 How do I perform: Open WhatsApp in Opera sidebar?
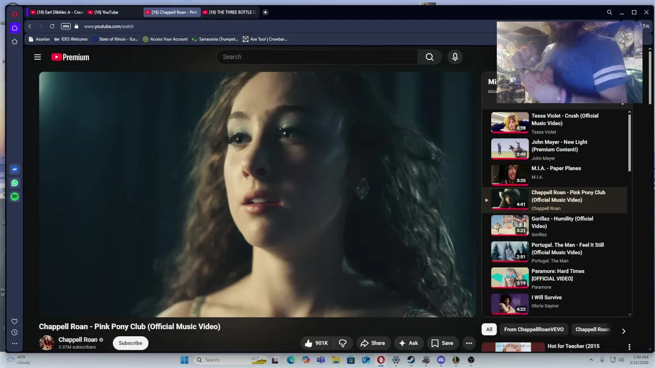click(15, 183)
